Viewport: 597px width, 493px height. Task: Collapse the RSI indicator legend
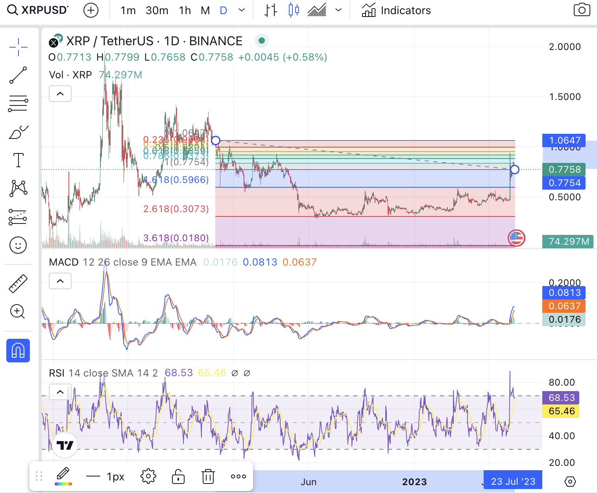tap(60, 392)
